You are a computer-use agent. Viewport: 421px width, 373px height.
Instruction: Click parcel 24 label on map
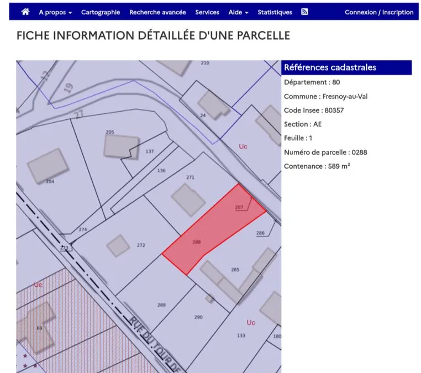203,115
